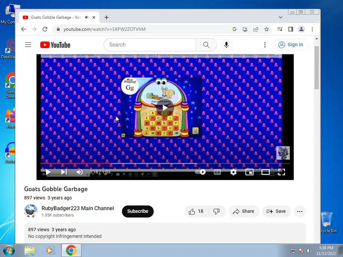The width and height of the screenshot is (343, 257).
Task: Open YouTube settings three-dot menu
Action: (265, 45)
